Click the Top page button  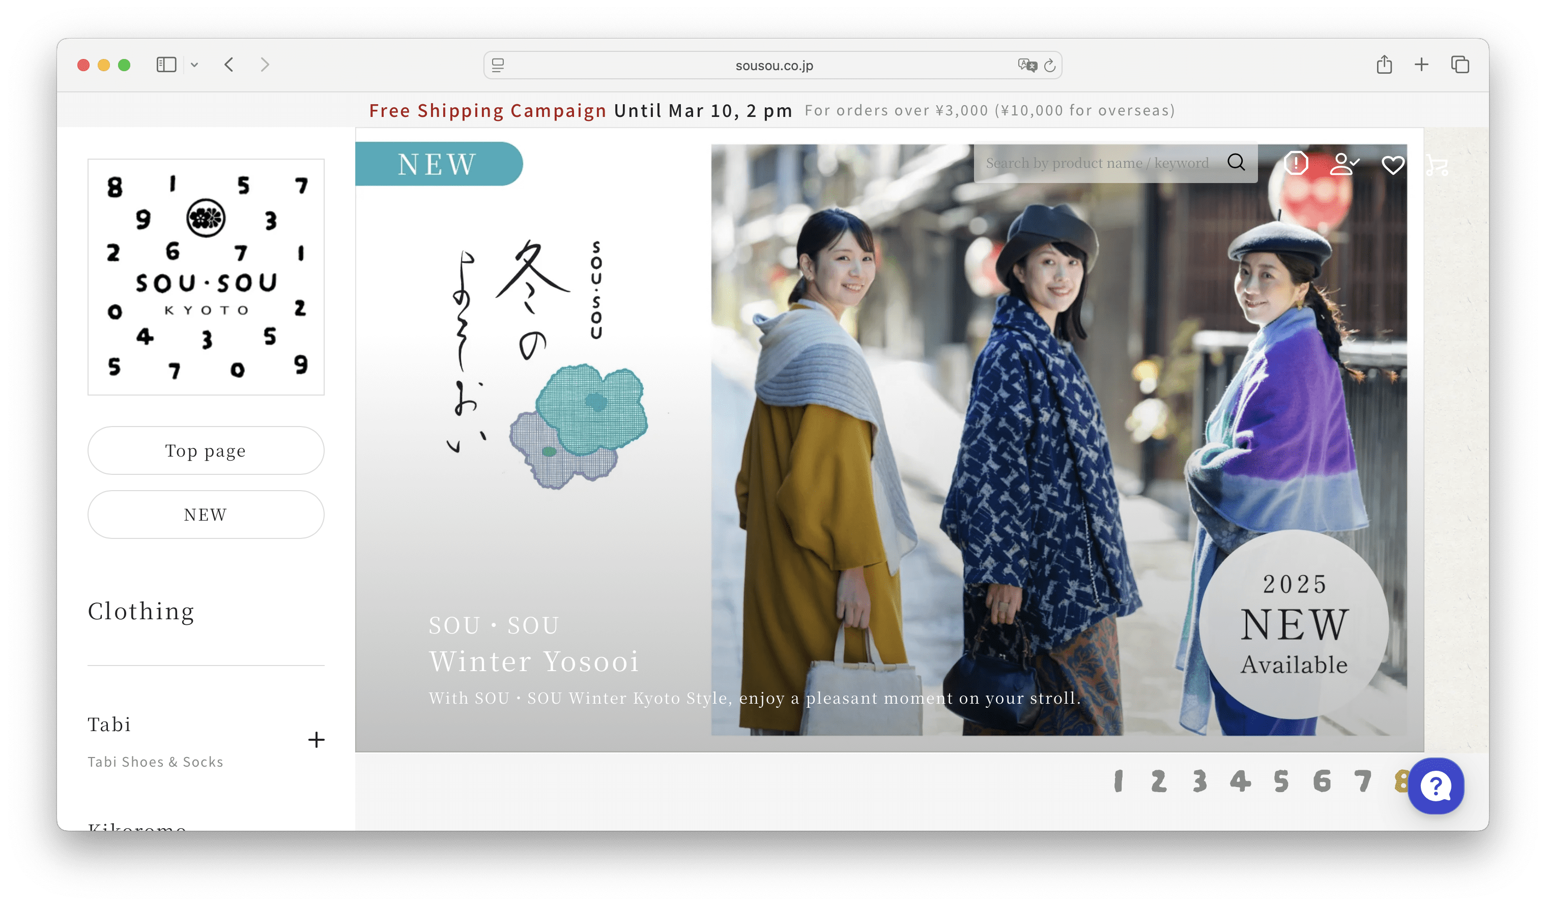pyautogui.click(x=206, y=450)
